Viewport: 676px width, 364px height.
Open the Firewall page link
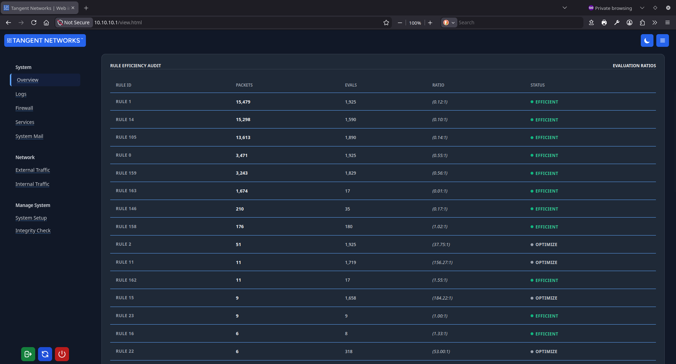coord(24,108)
